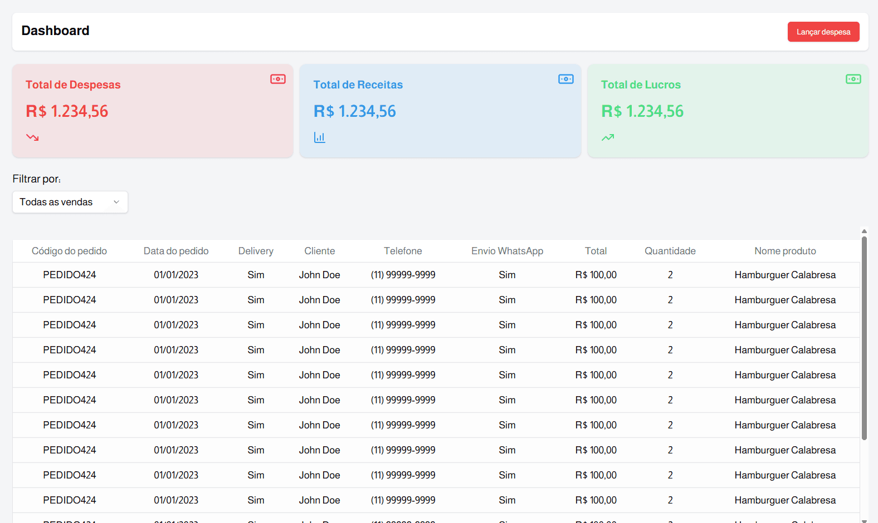The width and height of the screenshot is (878, 523).
Task: Click the Telefone column header
Action: pos(403,251)
